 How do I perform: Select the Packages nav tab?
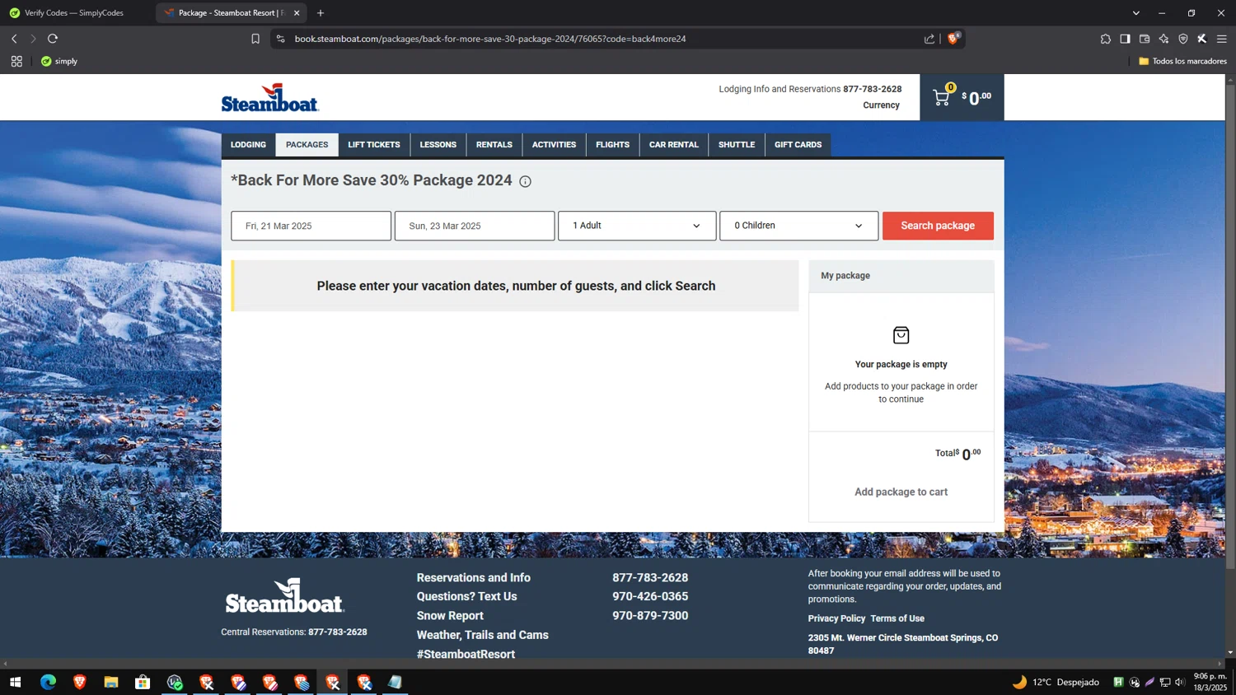[307, 145]
